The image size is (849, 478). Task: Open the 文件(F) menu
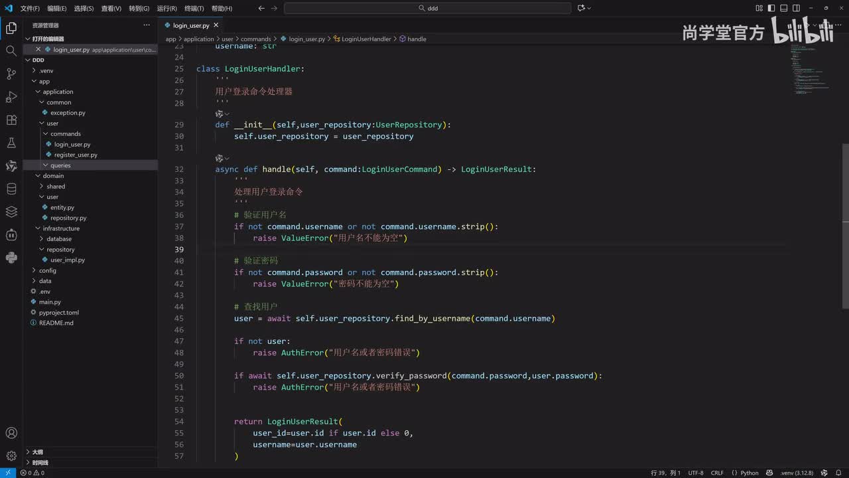(x=30, y=9)
